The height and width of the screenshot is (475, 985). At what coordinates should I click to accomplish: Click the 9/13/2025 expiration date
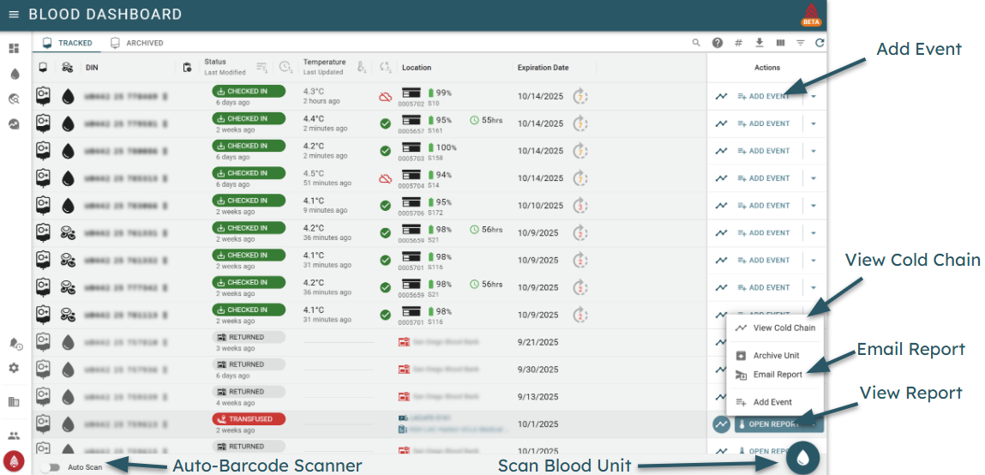point(538,397)
